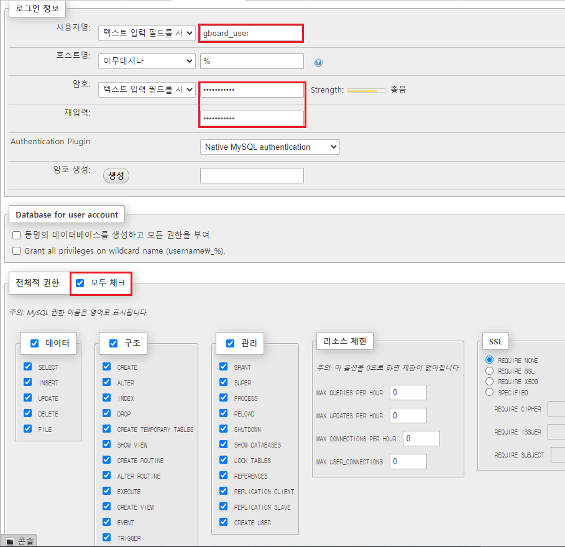
Task: Focus the 암호 password field
Action: point(252,90)
